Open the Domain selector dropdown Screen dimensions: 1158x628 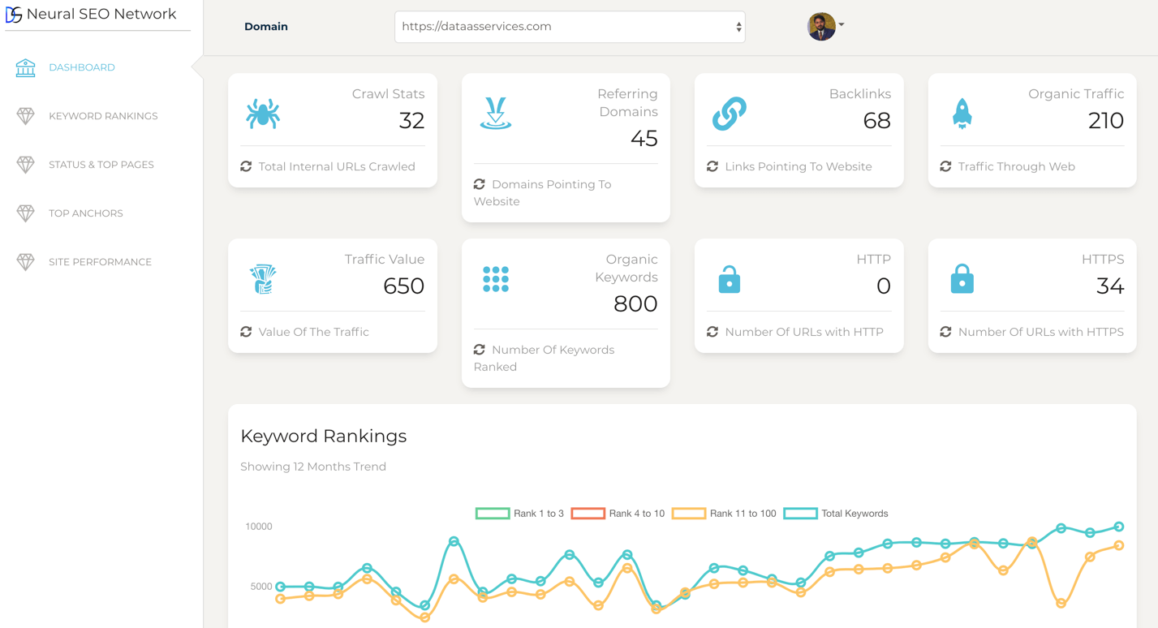click(x=570, y=27)
